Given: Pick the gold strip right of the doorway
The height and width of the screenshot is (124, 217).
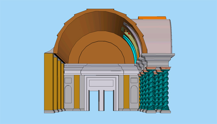Looking at the screenshot, I should pos(126,92).
